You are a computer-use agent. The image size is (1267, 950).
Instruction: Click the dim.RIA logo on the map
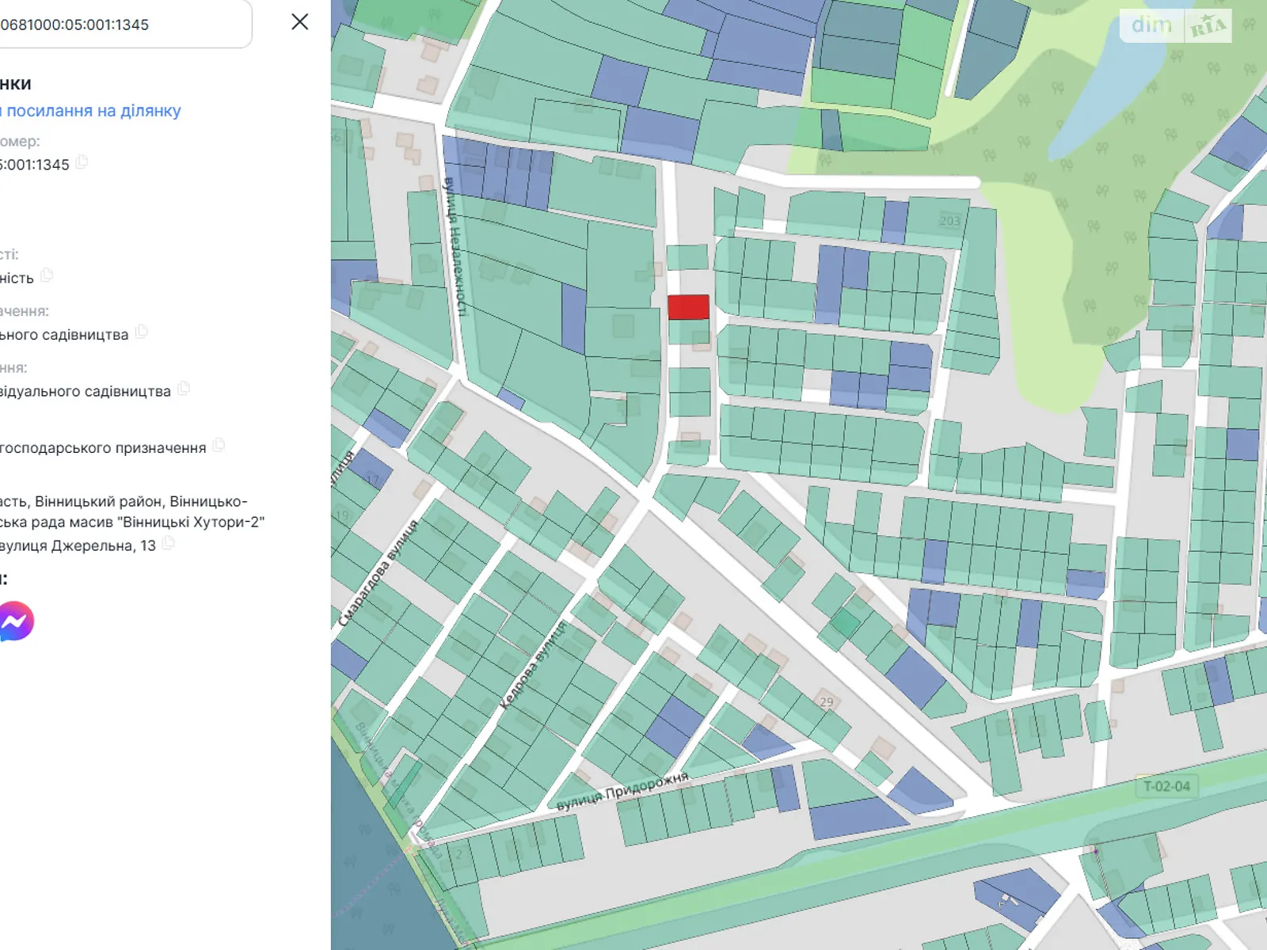1176,26
